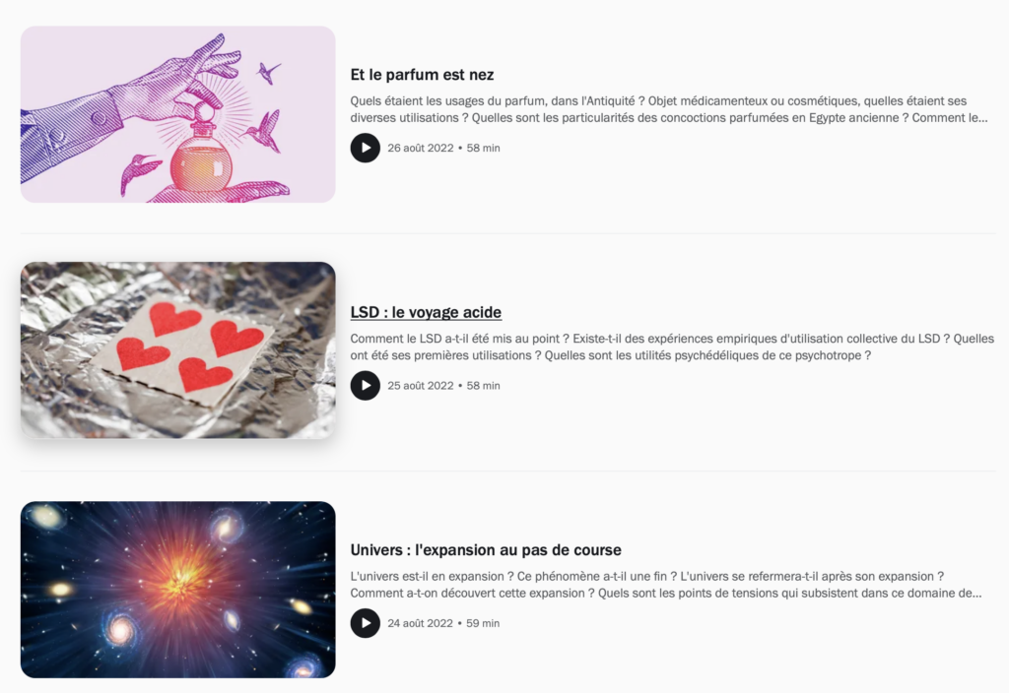
Task: Open the "LSD : le voyage acide" title link
Action: (x=426, y=312)
